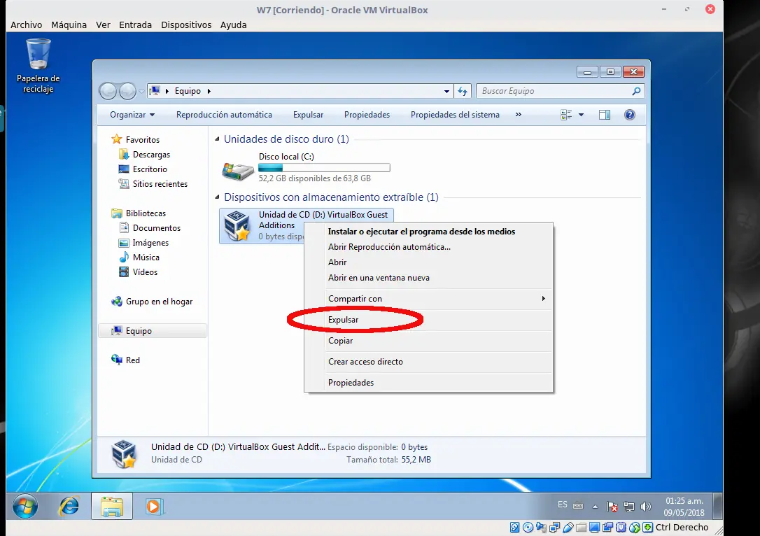Open the Archivo menu in VirtualBox
Screen dimensions: 760x536
[26, 24]
